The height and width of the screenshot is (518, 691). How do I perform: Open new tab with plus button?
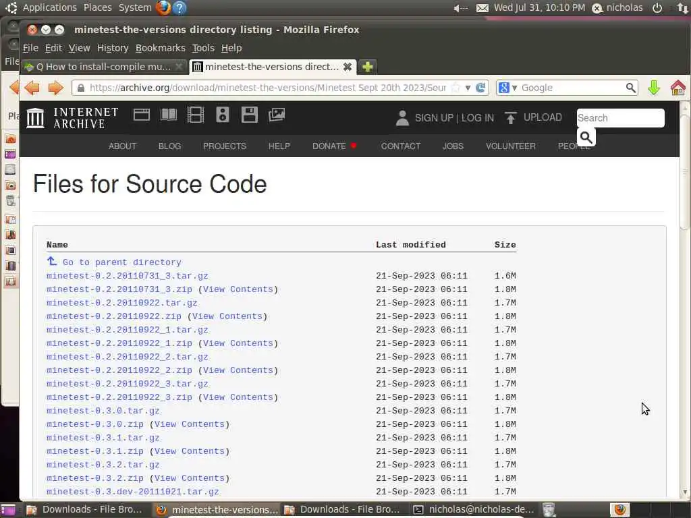pyautogui.click(x=368, y=67)
